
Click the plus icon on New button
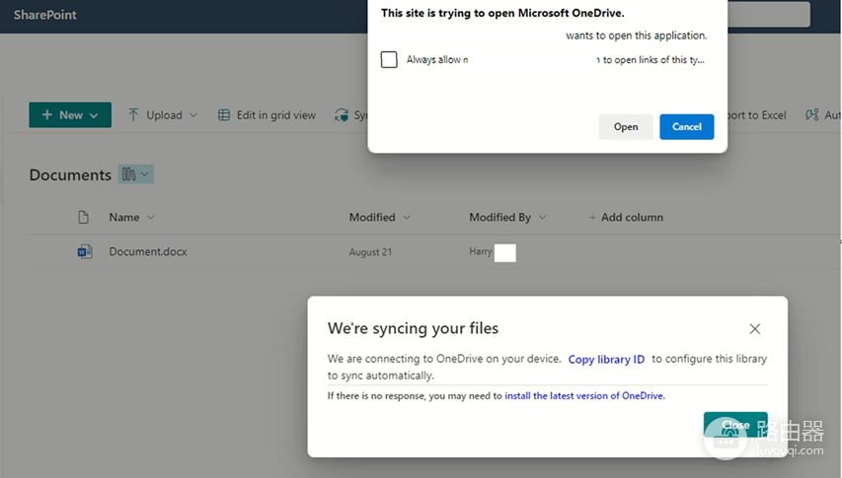point(47,114)
